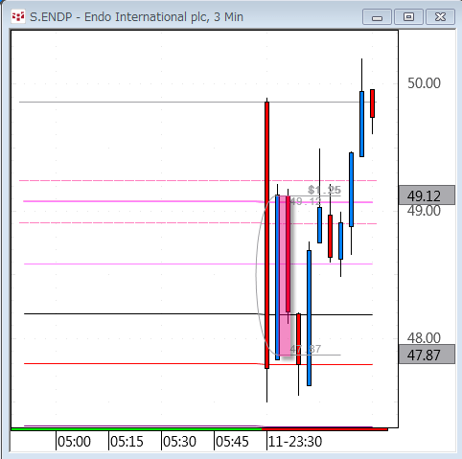Click the chart window icon in title bar

pyautogui.click(x=18, y=16)
